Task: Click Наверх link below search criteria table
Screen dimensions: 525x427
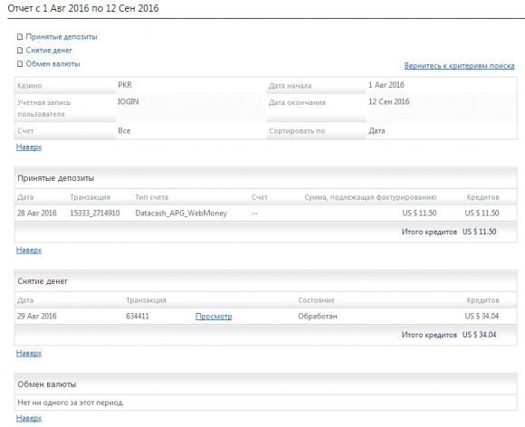Action: pyautogui.click(x=29, y=147)
